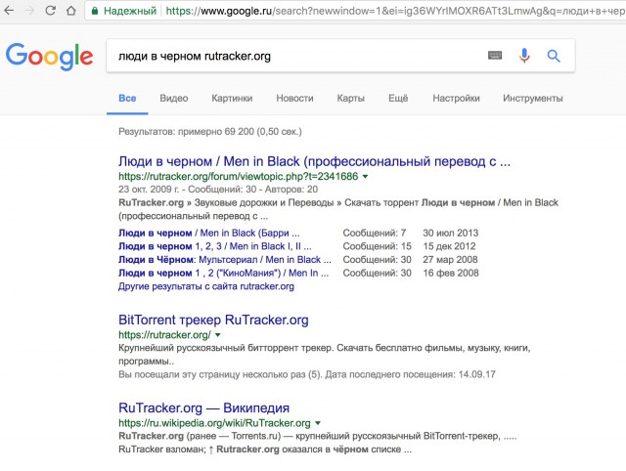Expand dropdown arrow next to viewtopic.php URL

365,176
